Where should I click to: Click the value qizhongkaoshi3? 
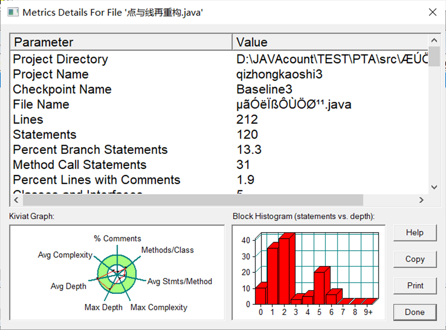tap(279, 75)
